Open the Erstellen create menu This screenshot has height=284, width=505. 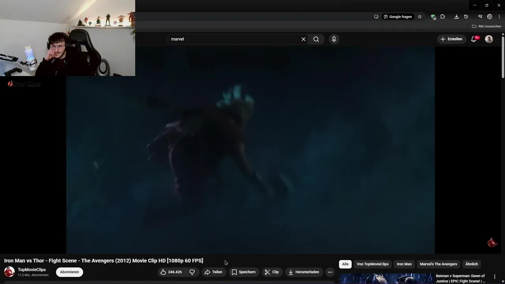pos(451,39)
